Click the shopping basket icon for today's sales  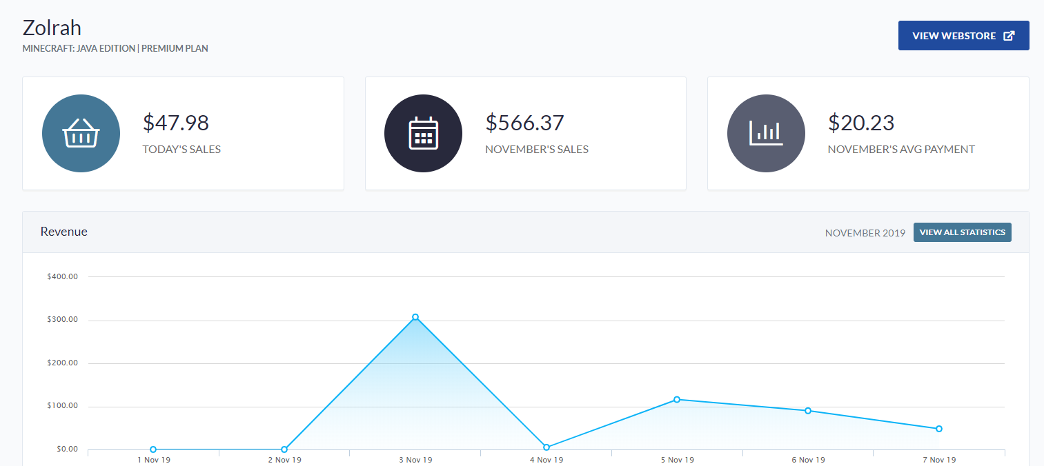tap(81, 133)
